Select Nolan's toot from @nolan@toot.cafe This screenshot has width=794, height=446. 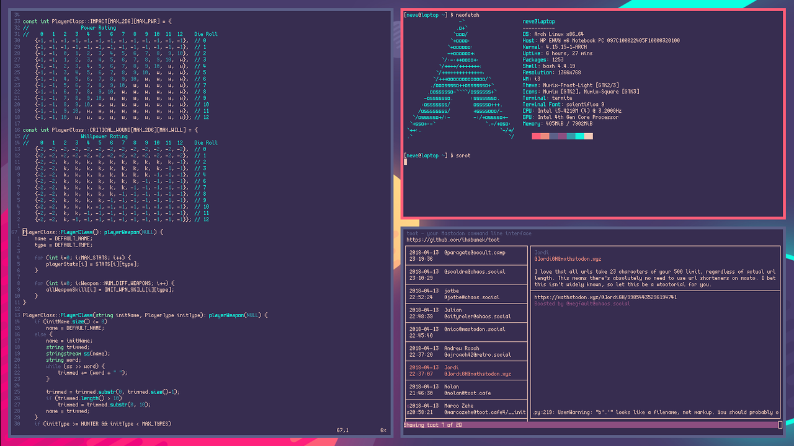coord(466,390)
